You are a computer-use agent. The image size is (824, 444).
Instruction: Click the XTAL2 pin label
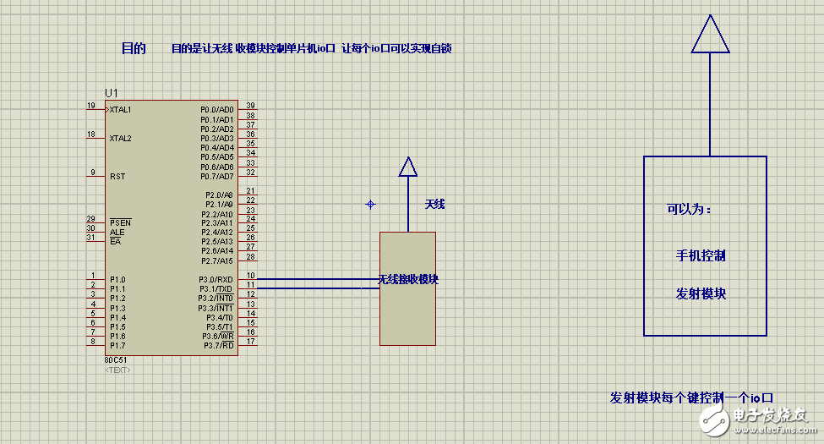(x=120, y=139)
